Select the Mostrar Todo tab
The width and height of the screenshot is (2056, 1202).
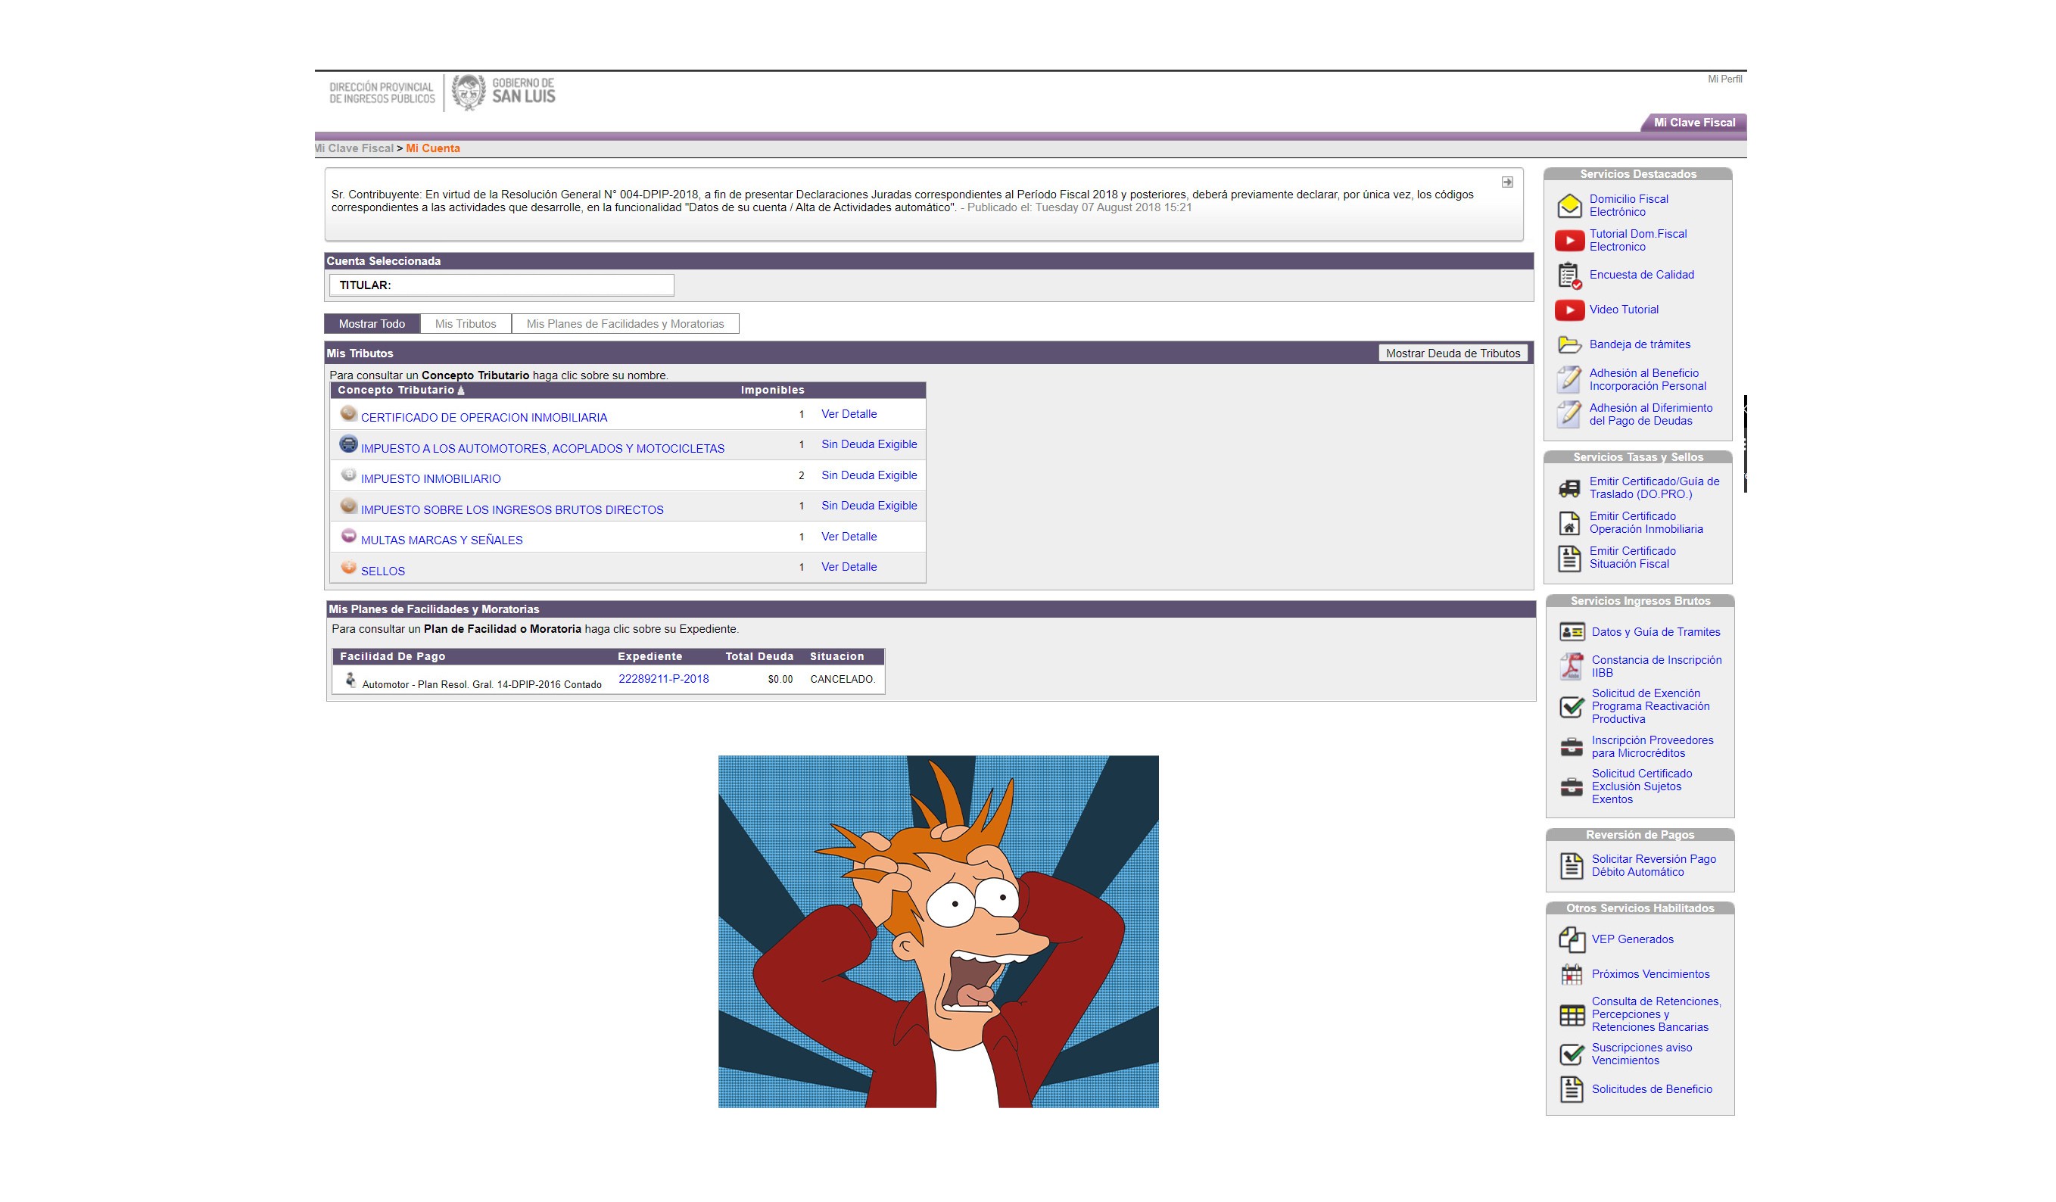pyautogui.click(x=372, y=324)
